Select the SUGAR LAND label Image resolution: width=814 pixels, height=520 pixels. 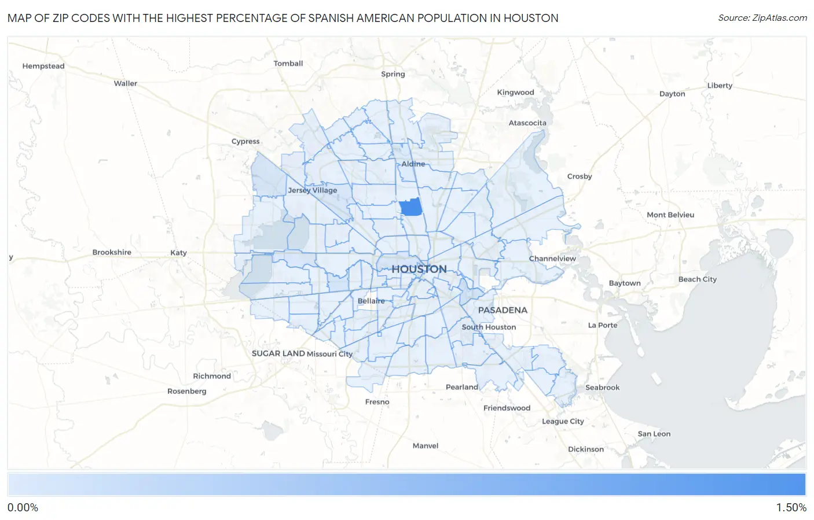(x=278, y=353)
